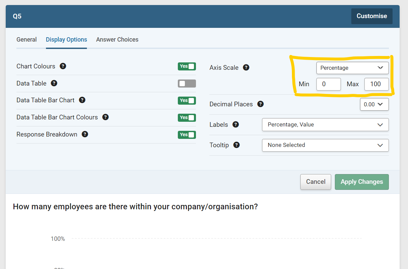Click the Decimal Places help icon
Viewport: 408px width, 269px height.
pos(261,104)
